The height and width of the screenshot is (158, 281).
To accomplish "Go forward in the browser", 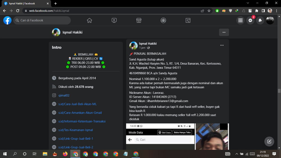I will [11, 11].
